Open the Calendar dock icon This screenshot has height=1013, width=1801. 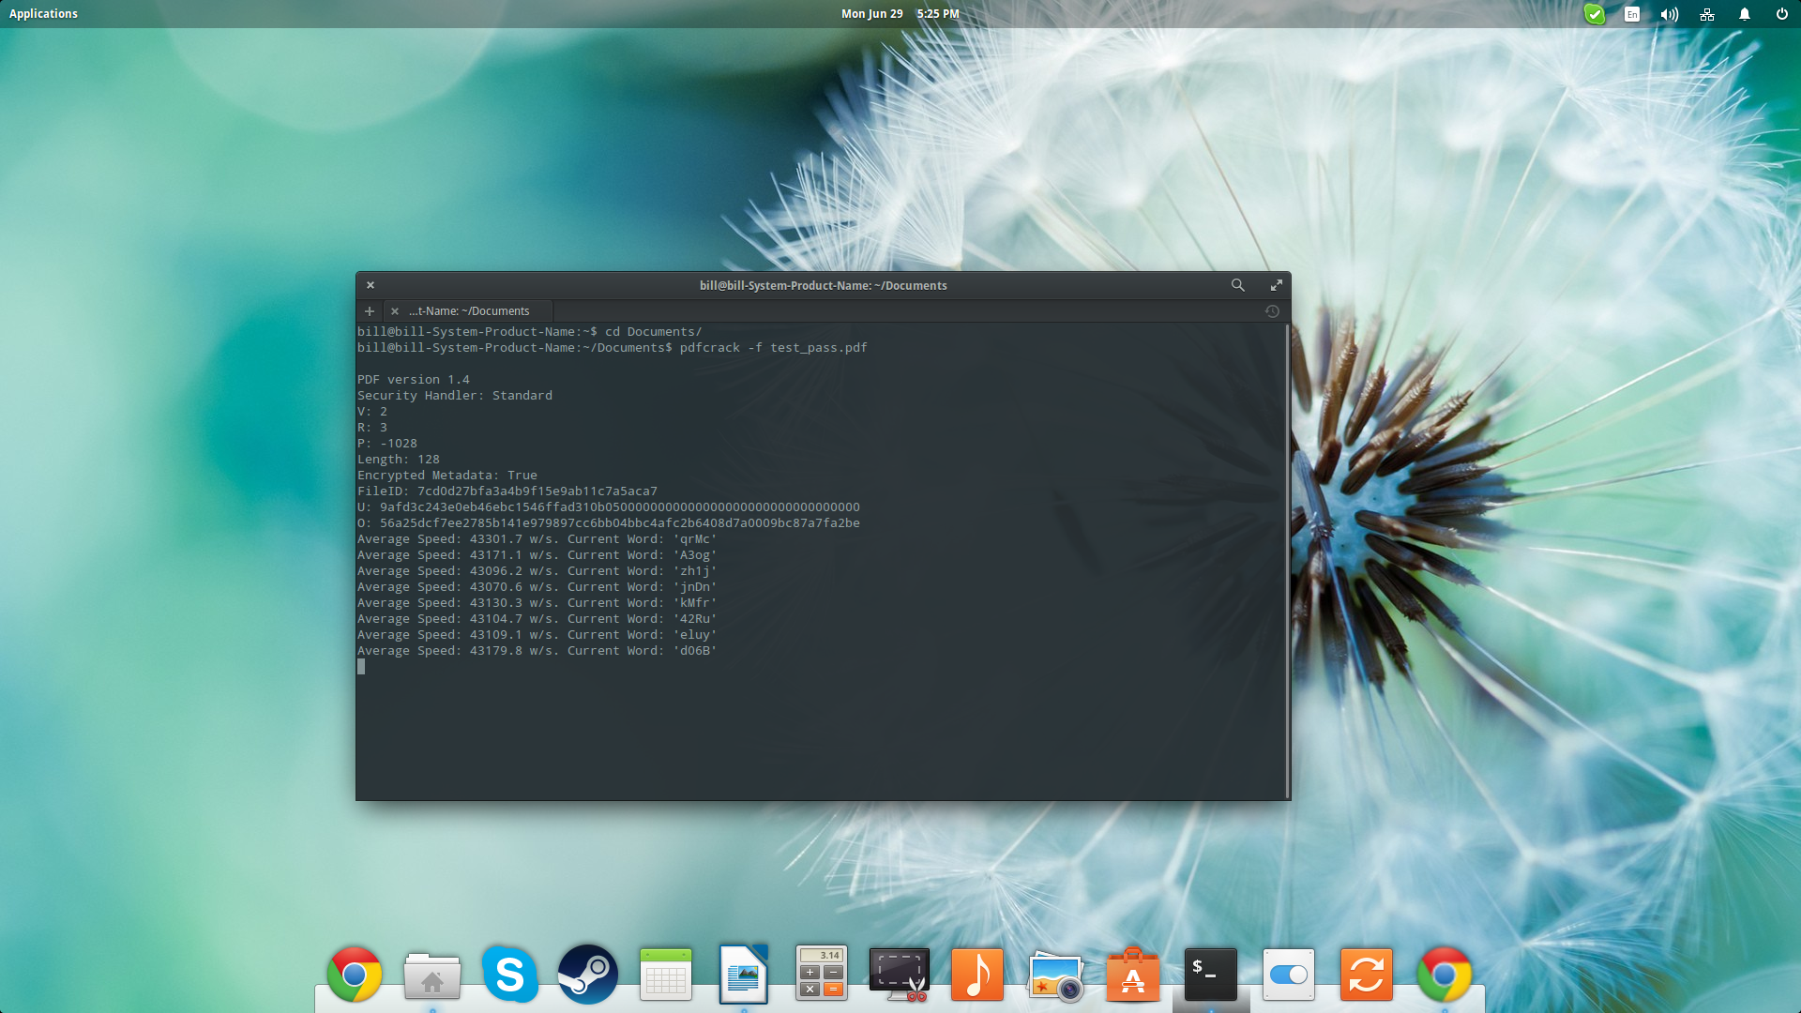(666, 975)
